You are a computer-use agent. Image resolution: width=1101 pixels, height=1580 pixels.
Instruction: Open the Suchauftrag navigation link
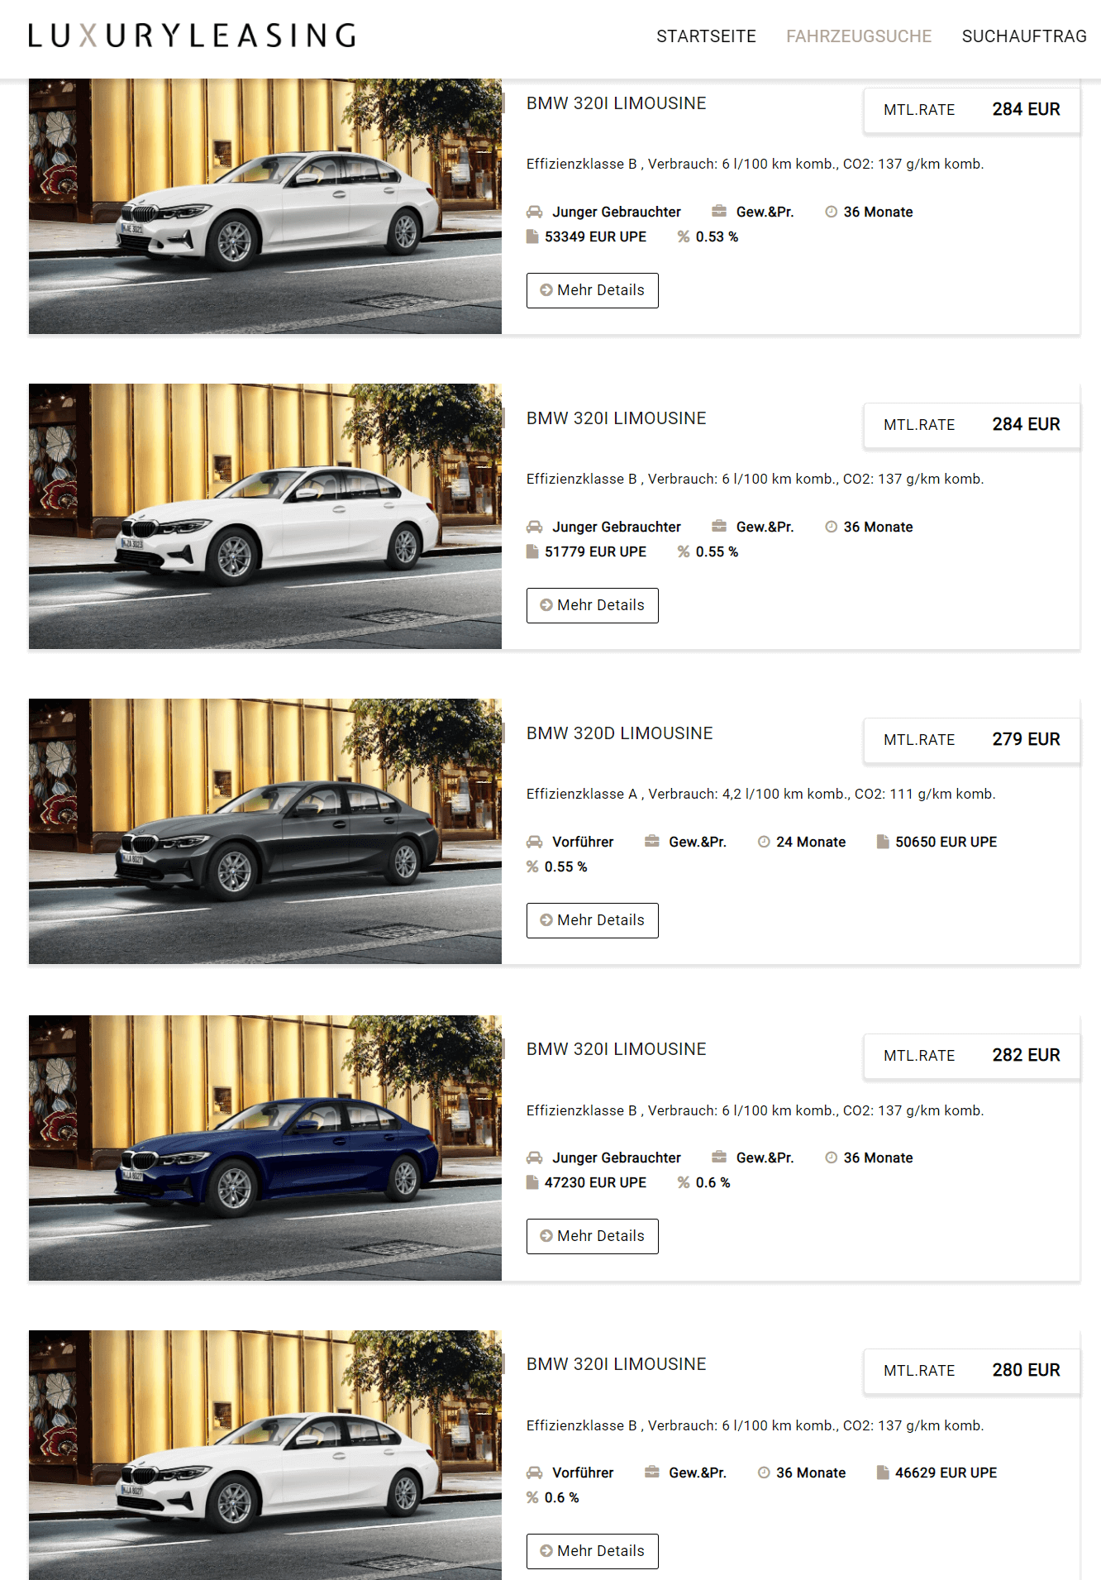[x=1024, y=36]
